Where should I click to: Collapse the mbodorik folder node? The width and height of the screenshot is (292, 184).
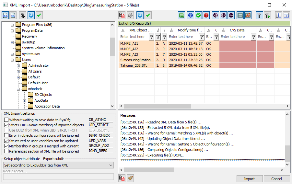coord(18,89)
